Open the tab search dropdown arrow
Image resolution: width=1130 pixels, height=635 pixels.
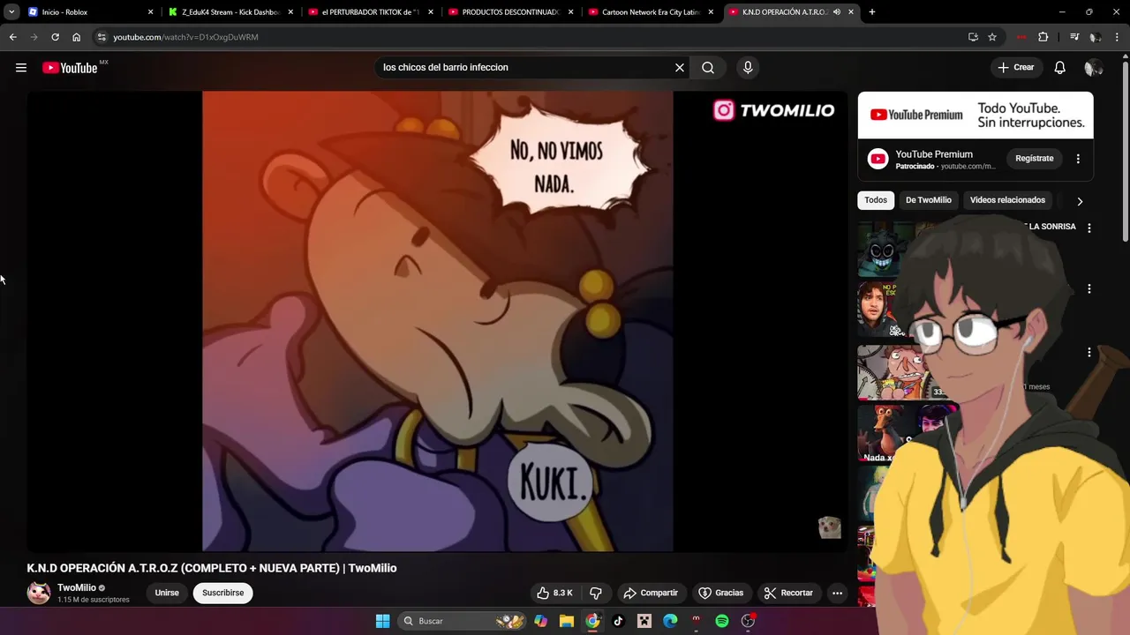point(11,12)
